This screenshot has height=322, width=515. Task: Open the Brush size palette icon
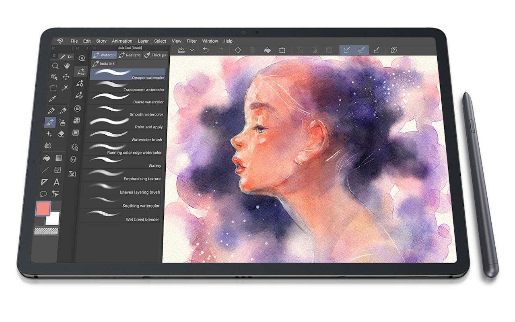click(x=80, y=95)
